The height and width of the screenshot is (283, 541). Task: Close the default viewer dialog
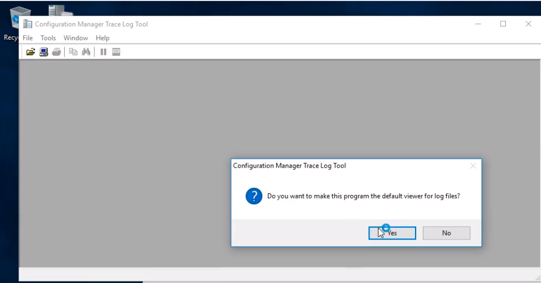click(473, 166)
